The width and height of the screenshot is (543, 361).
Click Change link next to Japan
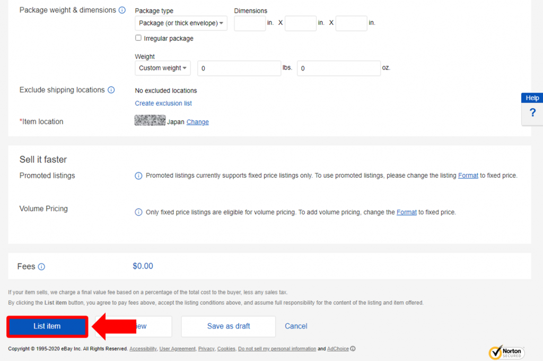tap(198, 122)
